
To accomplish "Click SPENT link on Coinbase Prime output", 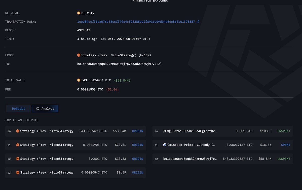I will 285,145.
